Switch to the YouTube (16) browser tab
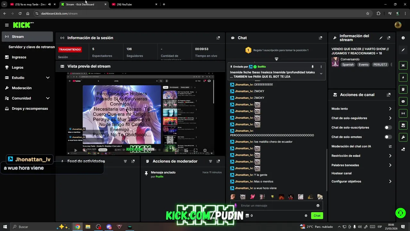 click(134, 4)
